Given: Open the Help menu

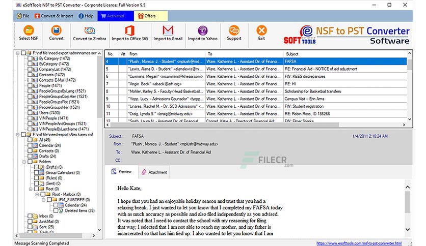Looking at the screenshot, I should click(x=86, y=16).
